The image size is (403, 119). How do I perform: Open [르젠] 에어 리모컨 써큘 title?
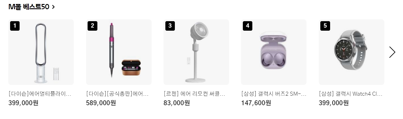click(x=195, y=94)
